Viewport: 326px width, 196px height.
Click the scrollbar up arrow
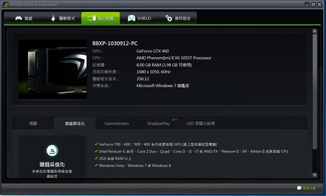point(315,31)
